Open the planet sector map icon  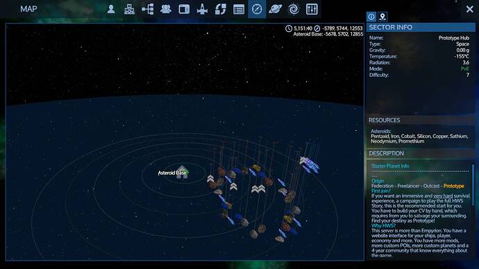click(x=275, y=9)
